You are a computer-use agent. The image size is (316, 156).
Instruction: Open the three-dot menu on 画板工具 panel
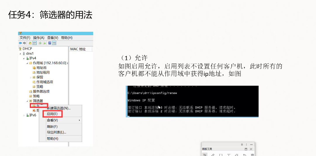click(247, 144)
